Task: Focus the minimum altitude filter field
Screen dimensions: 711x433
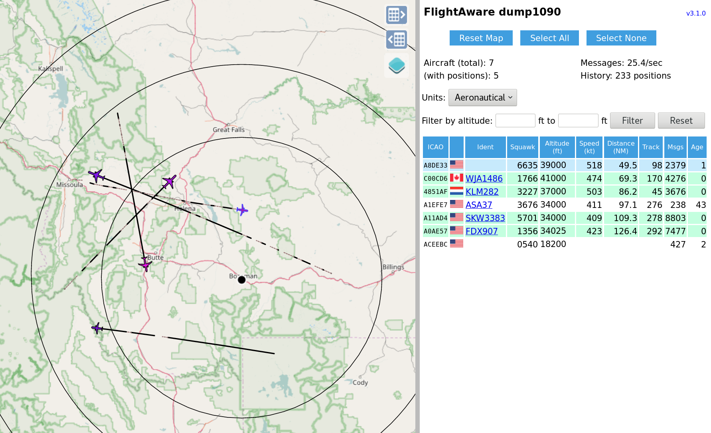Action: (x=515, y=121)
